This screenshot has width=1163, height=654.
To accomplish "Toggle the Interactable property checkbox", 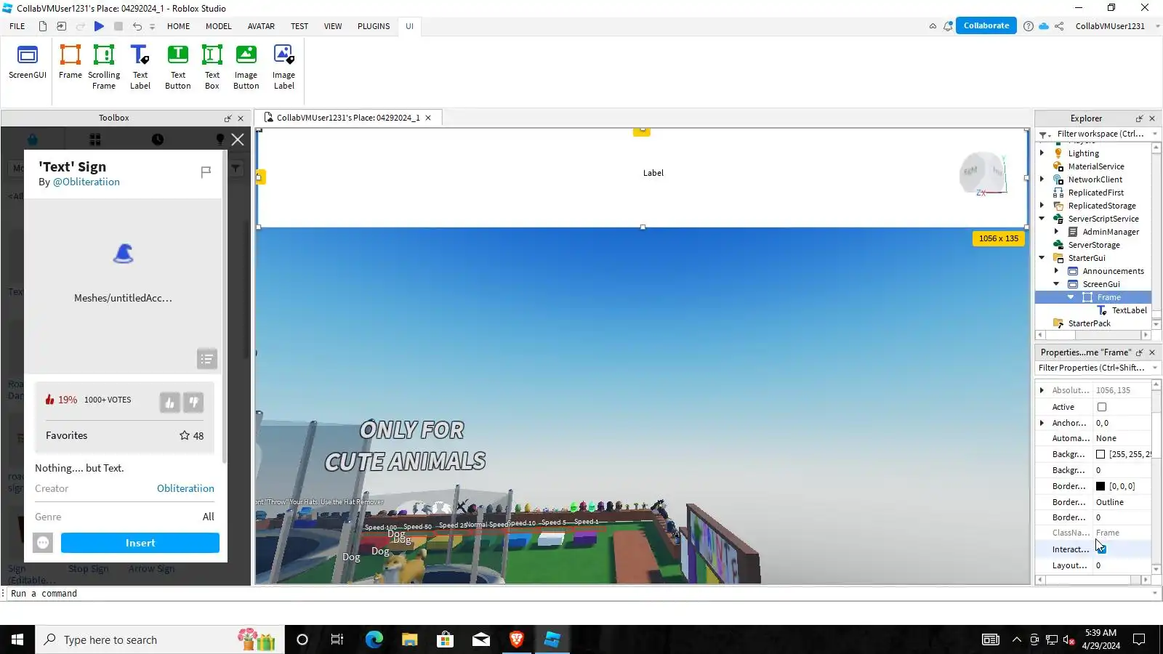I will (x=1102, y=549).
